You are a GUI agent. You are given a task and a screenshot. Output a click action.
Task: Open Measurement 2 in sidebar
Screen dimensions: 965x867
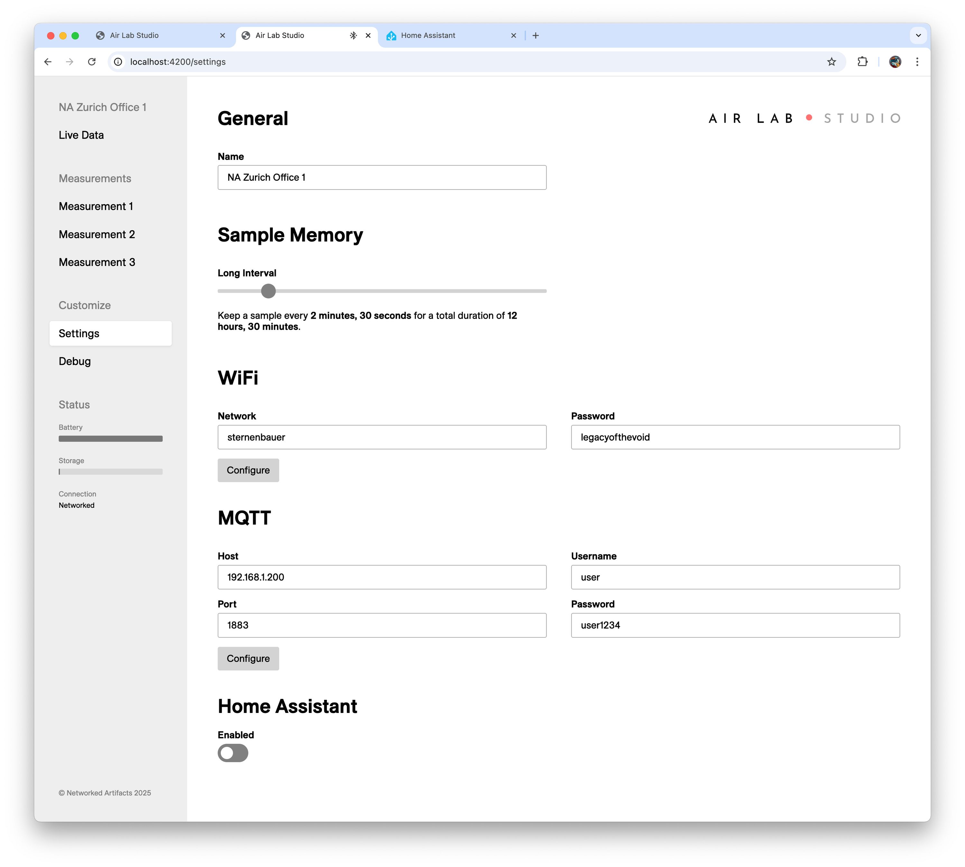(97, 234)
